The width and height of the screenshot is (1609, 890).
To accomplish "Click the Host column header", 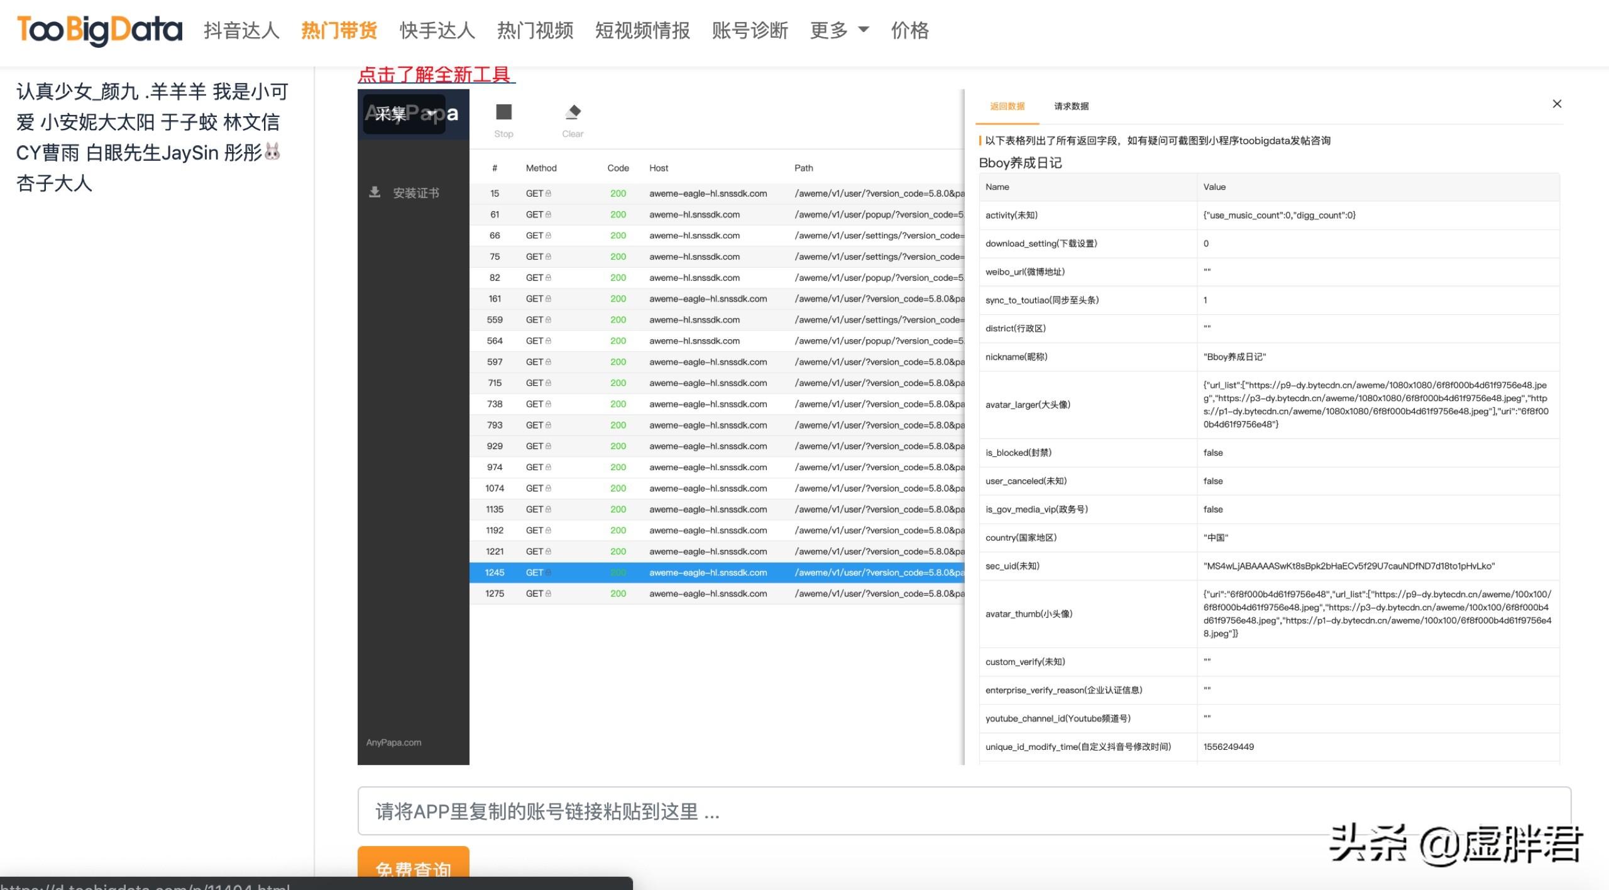I will [659, 168].
